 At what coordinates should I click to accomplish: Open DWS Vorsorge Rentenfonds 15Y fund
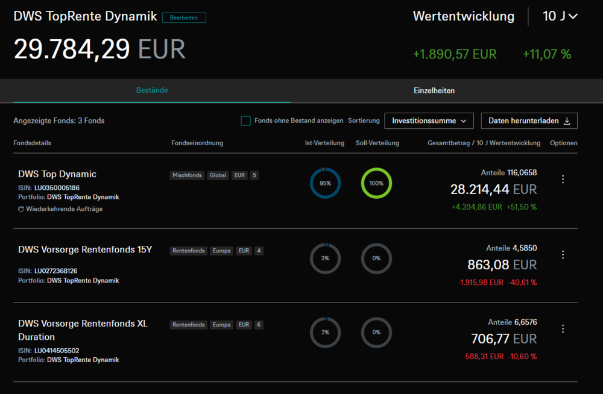coord(85,249)
